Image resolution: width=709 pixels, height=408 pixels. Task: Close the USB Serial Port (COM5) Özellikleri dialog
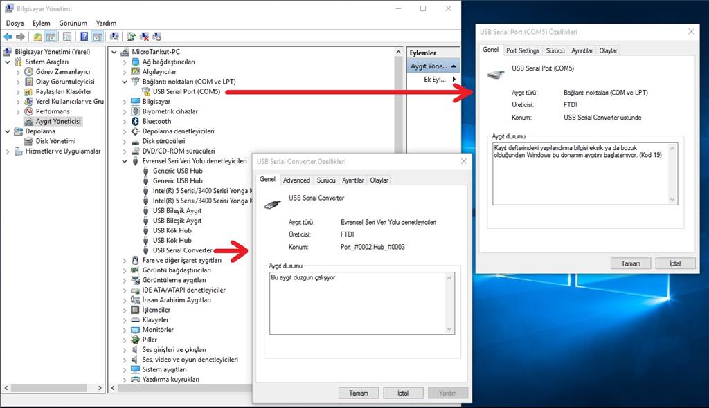pyautogui.click(x=692, y=32)
